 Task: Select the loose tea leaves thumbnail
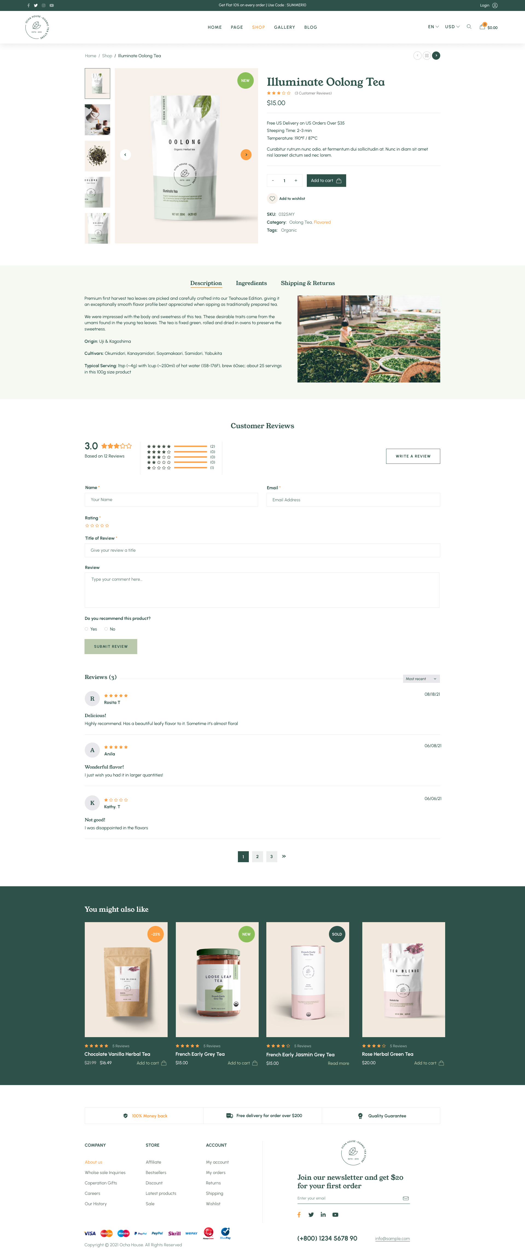pos(97,156)
